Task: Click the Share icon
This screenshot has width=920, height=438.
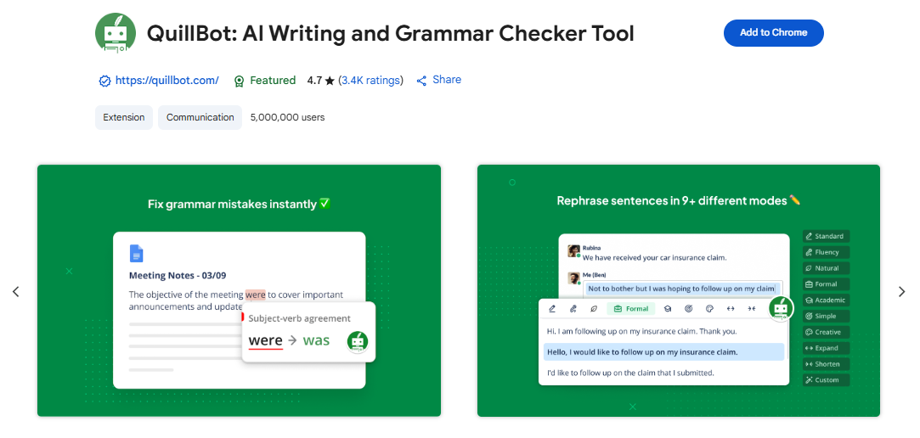Action: (x=421, y=81)
